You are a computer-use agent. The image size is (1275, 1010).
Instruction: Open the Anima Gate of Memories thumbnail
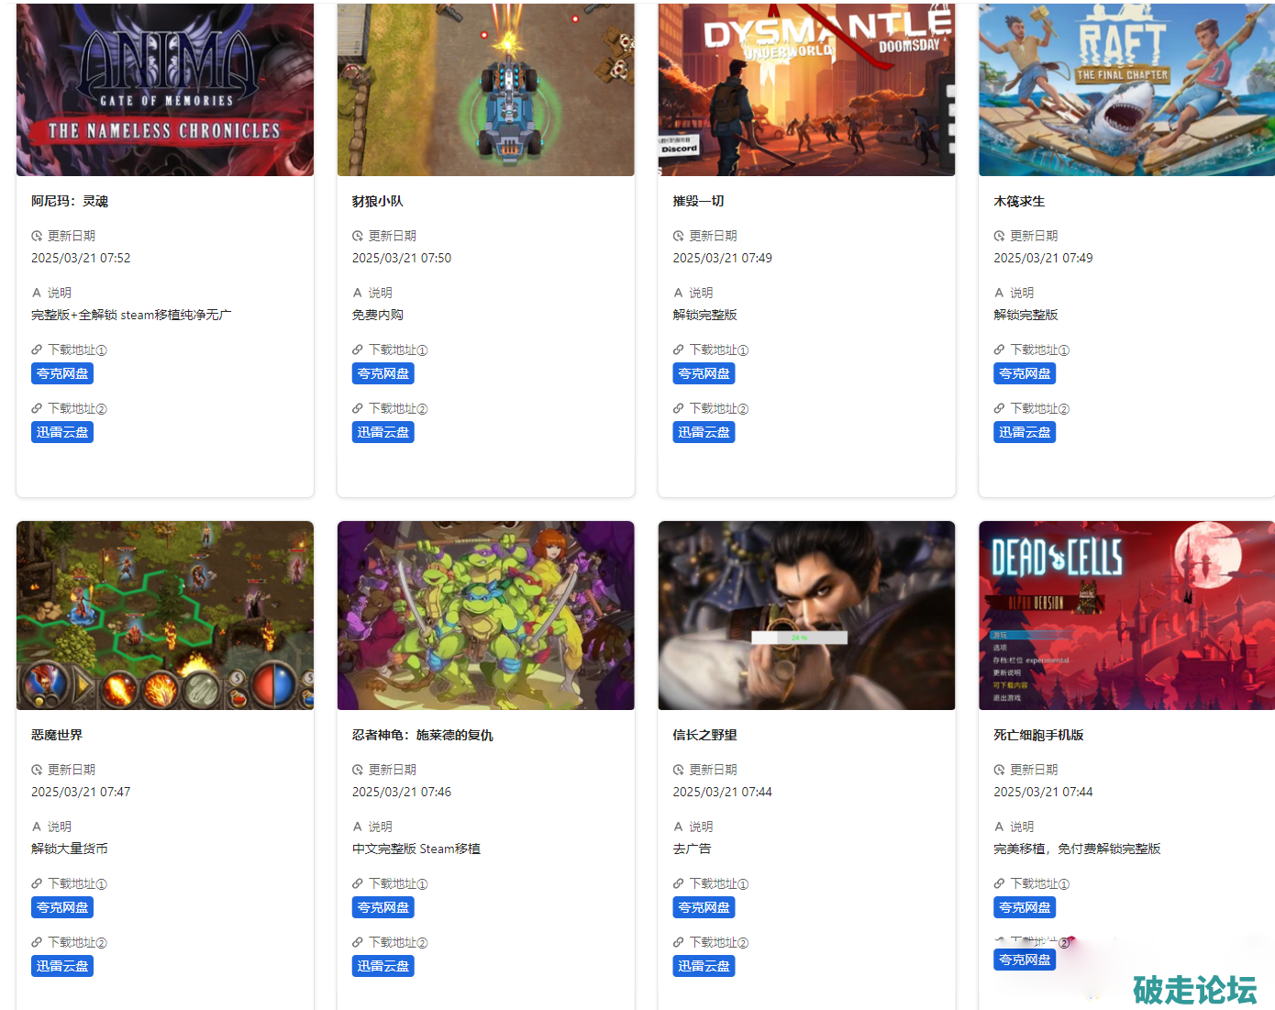[165, 89]
